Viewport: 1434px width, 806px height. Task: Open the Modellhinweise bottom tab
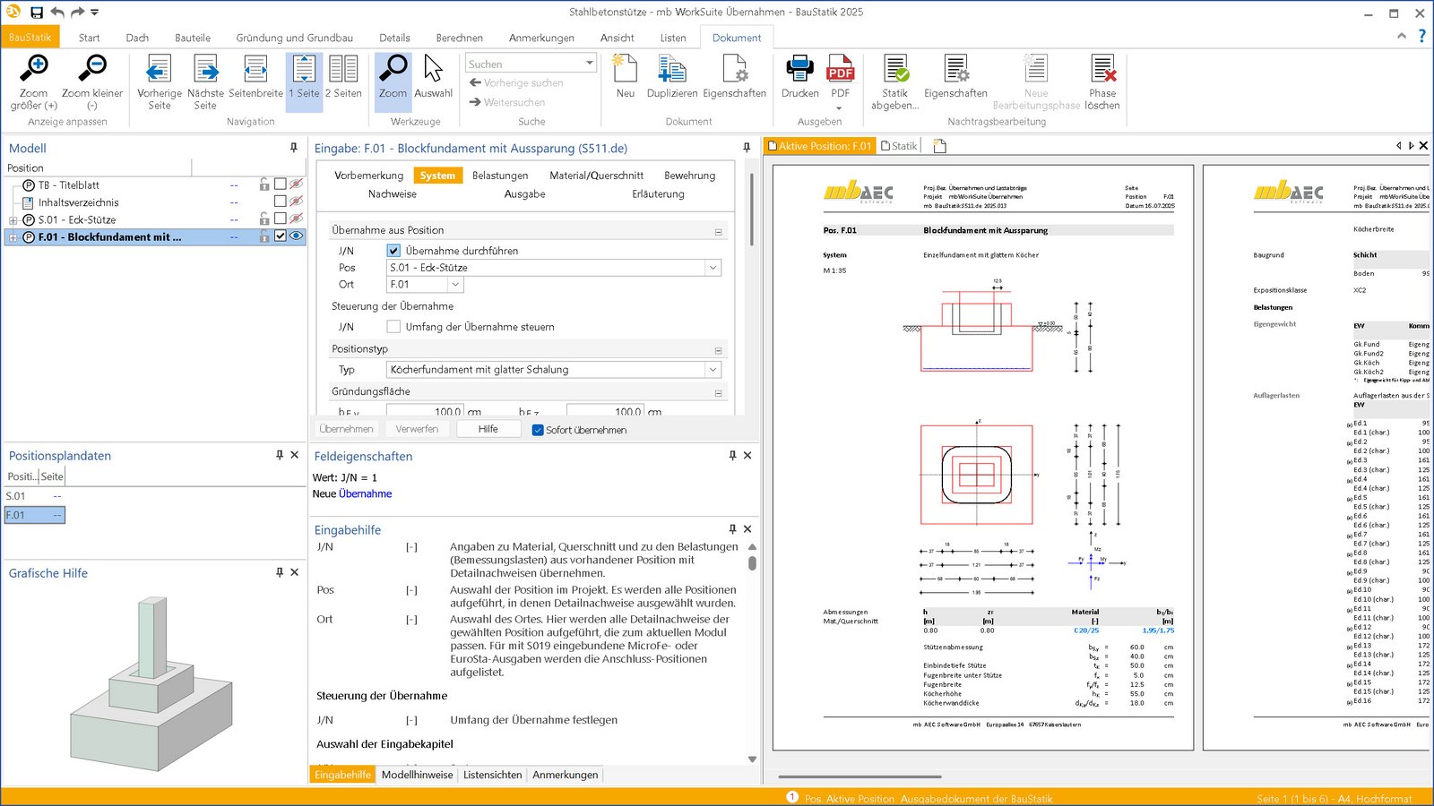click(x=417, y=775)
